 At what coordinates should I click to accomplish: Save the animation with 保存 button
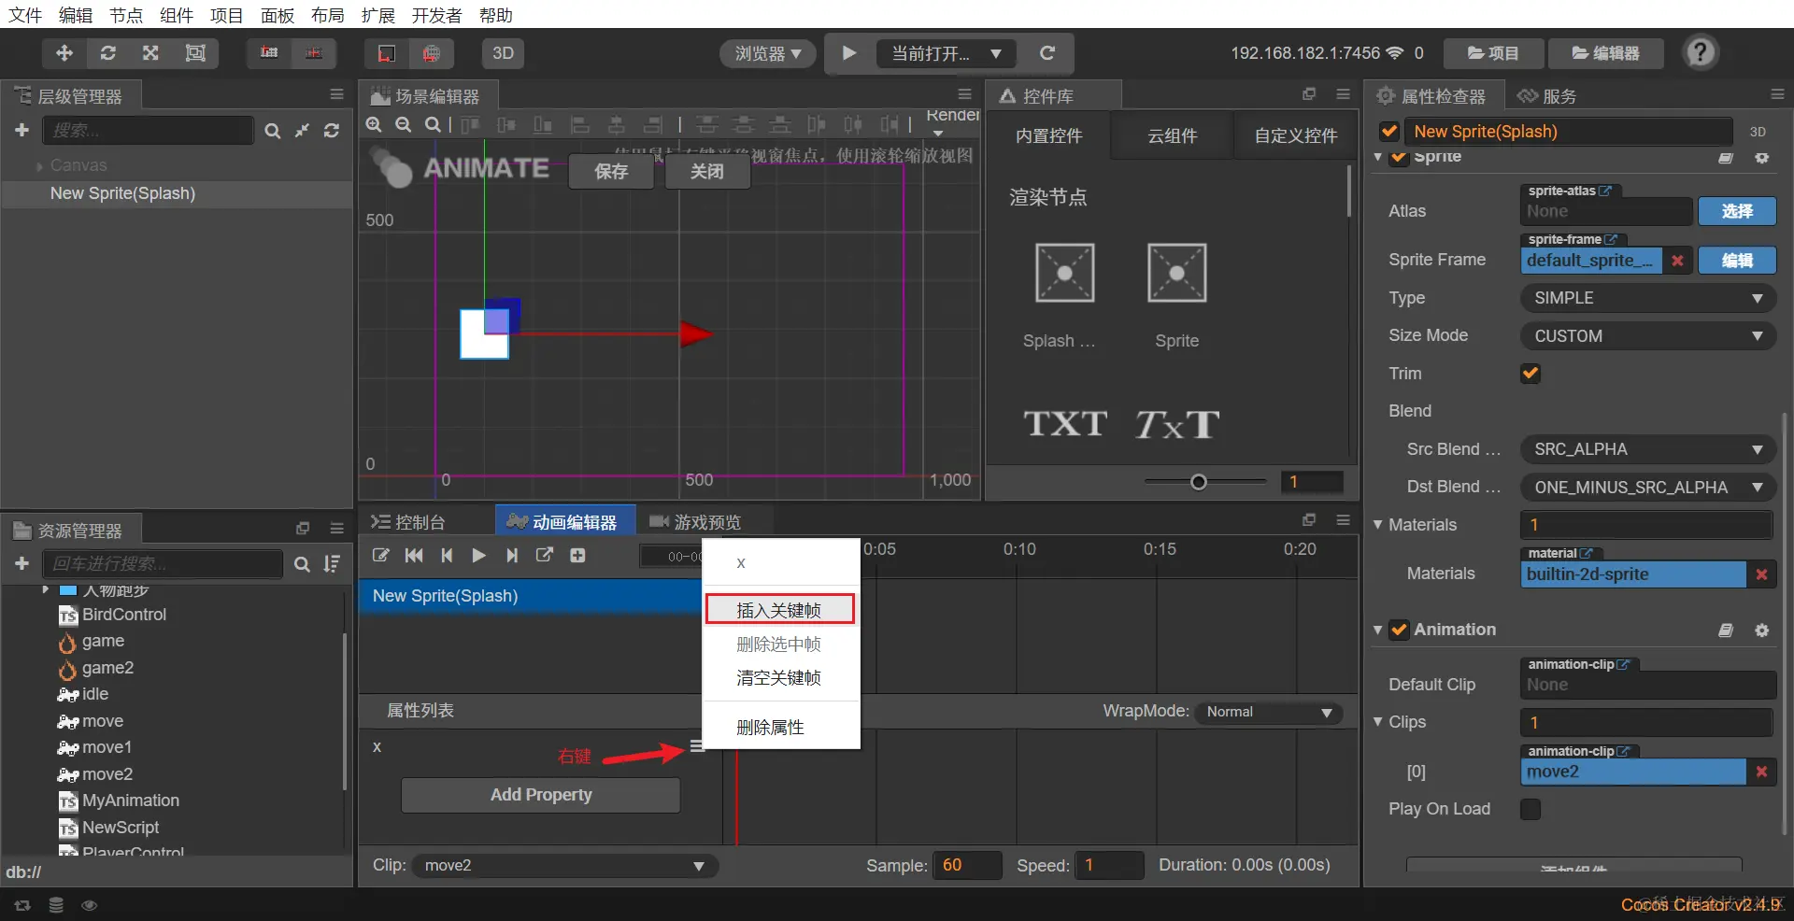tap(611, 171)
